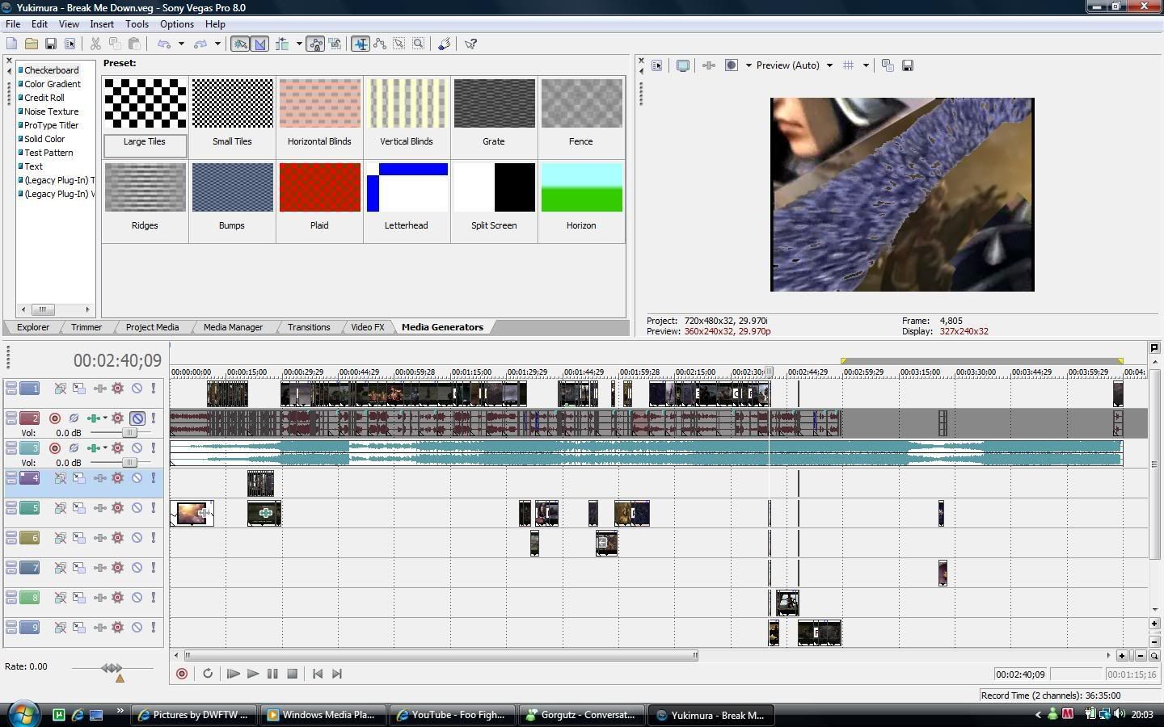Save snapshot to file in preview toolbar
The height and width of the screenshot is (727, 1164).
(x=908, y=65)
